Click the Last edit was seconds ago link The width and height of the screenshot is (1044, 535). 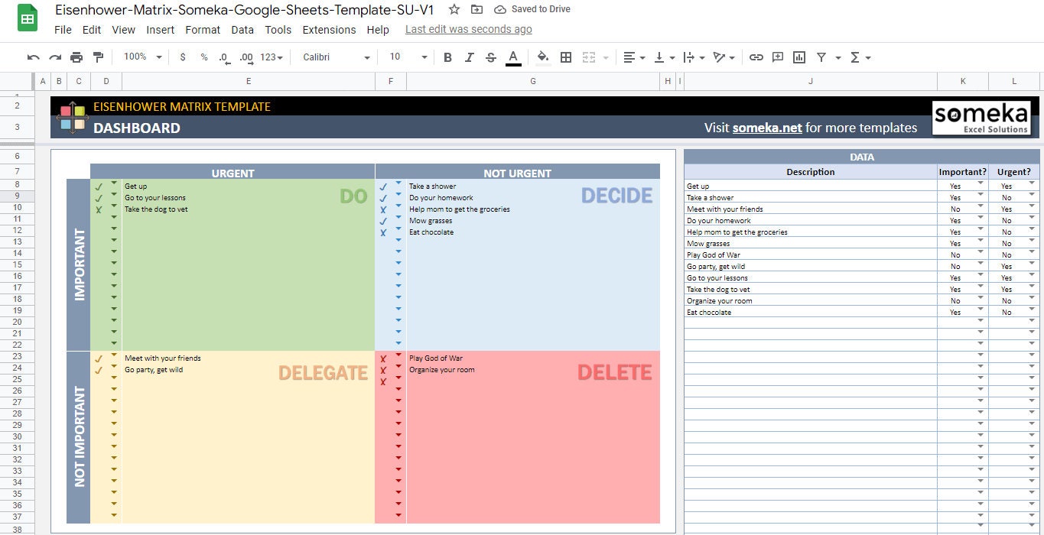[x=468, y=29]
